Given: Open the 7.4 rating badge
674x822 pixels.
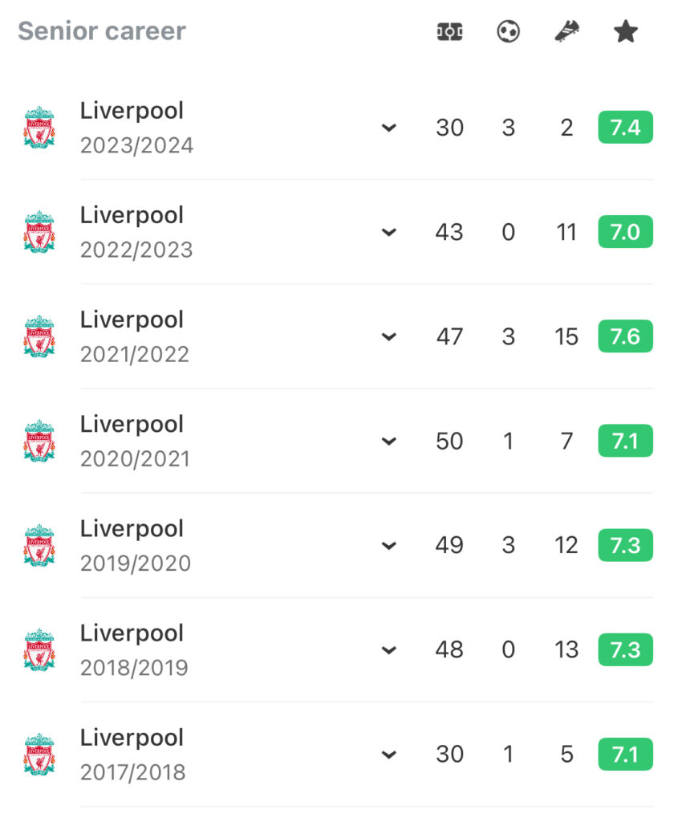Looking at the screenshot, I should click(625, 128).
